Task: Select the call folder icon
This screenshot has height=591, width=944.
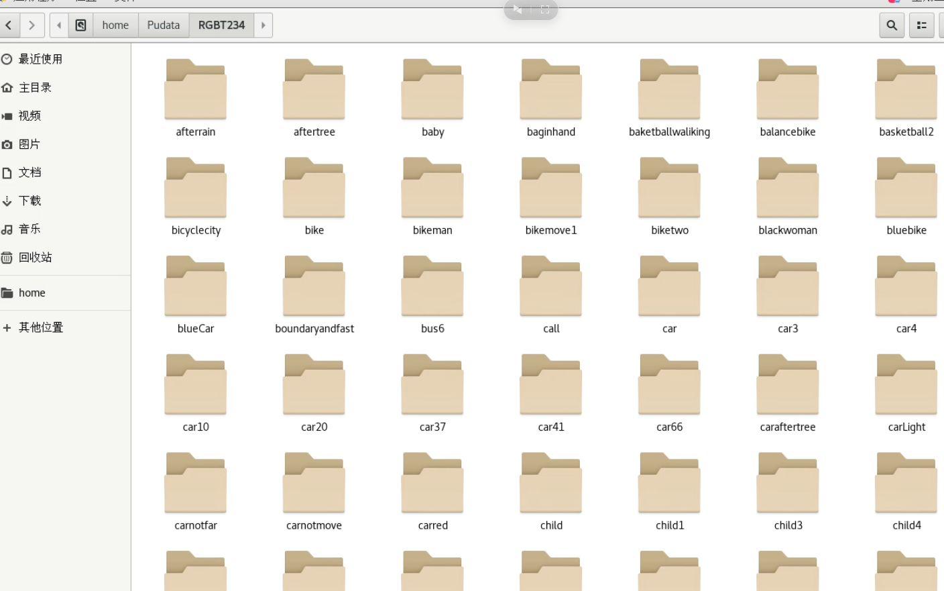Action: coord(551,286)
